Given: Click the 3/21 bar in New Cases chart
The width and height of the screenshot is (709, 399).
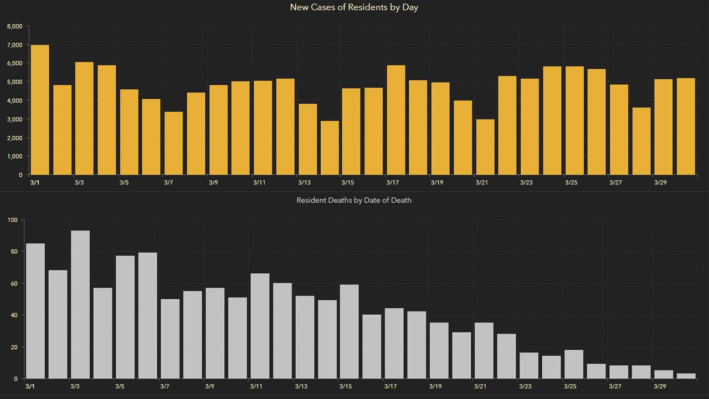Looking at the screenshot, I should point(485,147).
